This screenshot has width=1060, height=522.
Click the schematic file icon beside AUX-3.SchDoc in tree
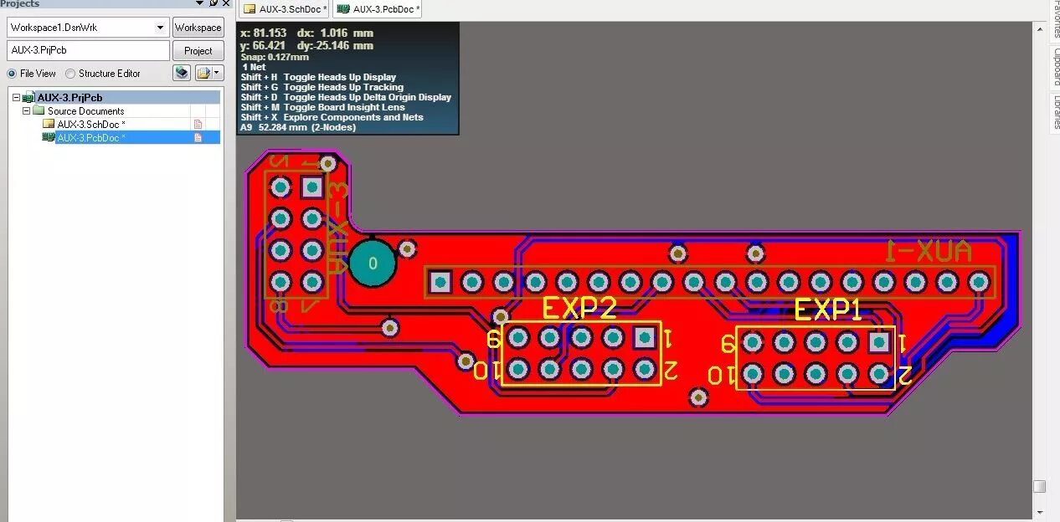click(x=49, y=124)
